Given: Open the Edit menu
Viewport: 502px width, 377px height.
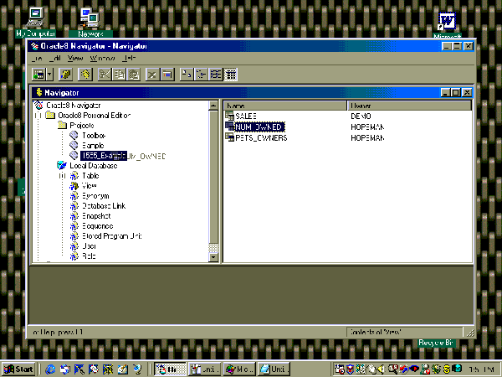Looking at the screenshot, I should (55, 59).
